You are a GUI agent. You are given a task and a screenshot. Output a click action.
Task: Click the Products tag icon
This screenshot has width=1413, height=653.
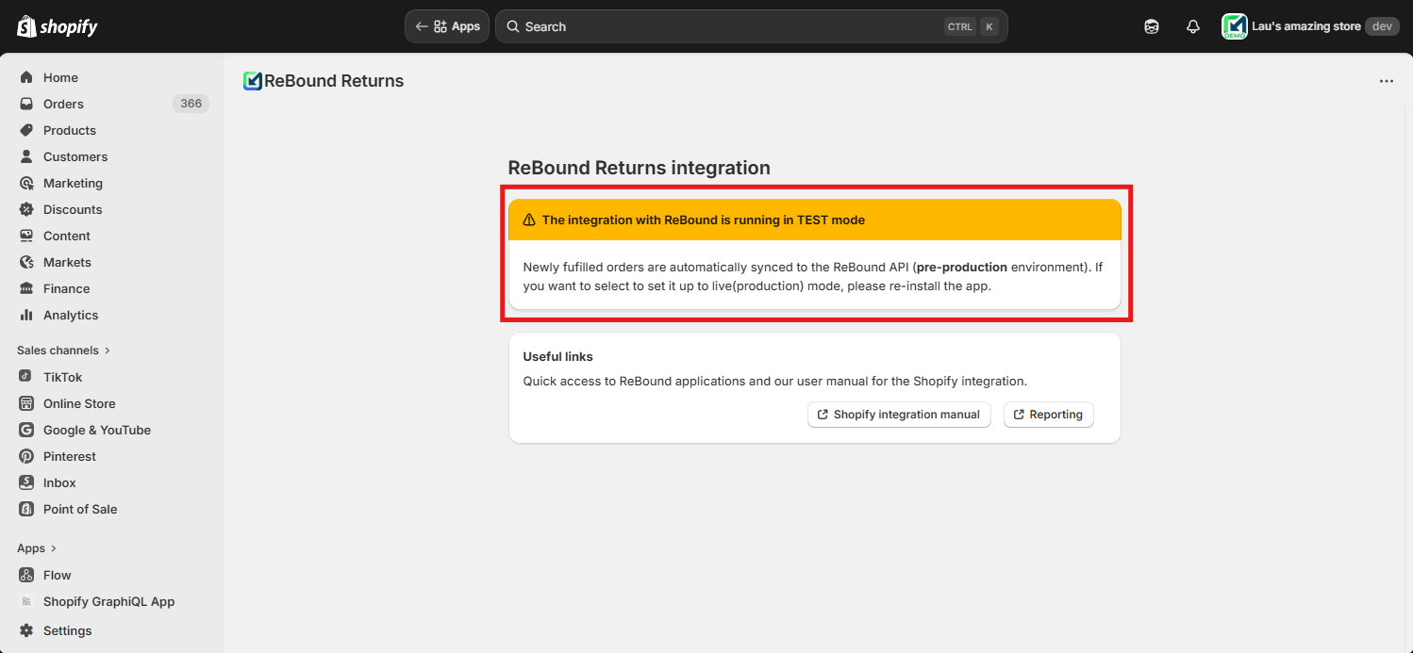(26, 130)
